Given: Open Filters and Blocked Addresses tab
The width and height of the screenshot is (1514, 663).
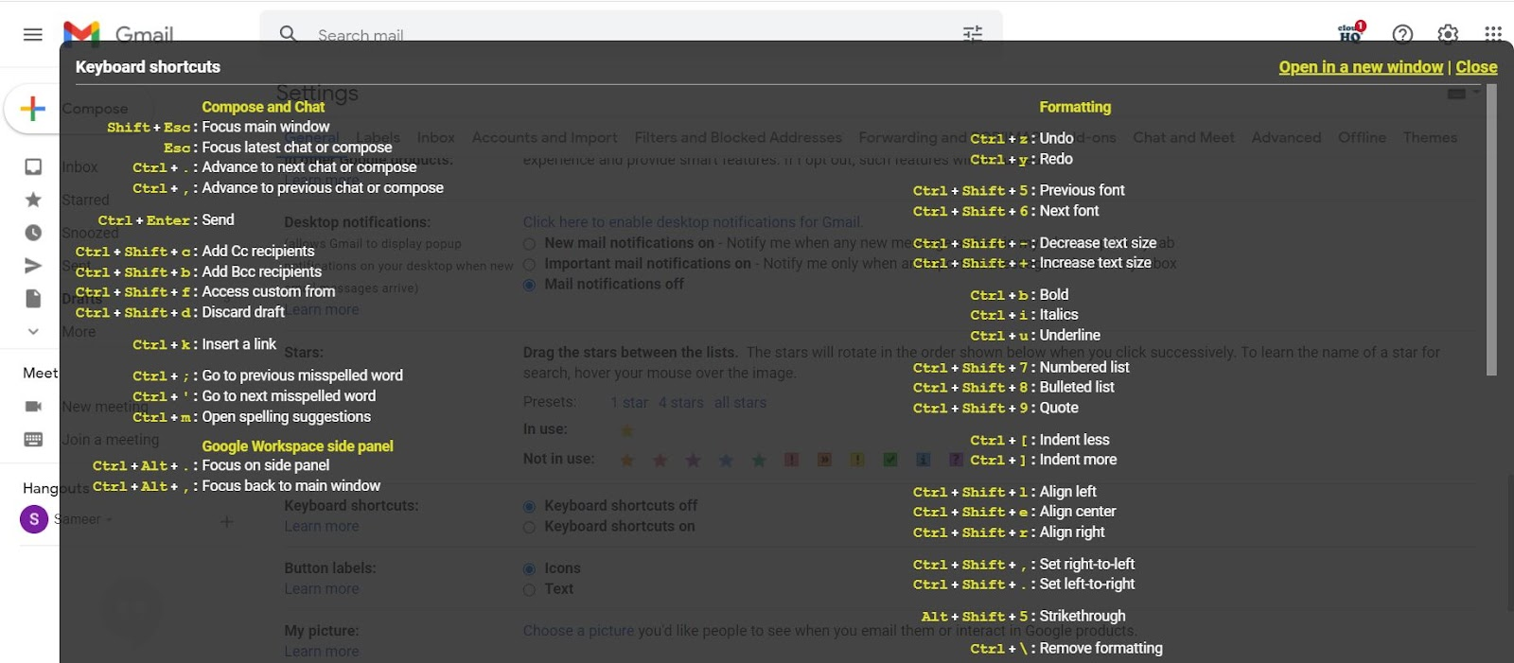Looking at the screenshot, I should 737,138.
